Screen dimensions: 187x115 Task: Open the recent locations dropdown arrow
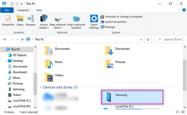pyautogui.click(x=17, y=39)
